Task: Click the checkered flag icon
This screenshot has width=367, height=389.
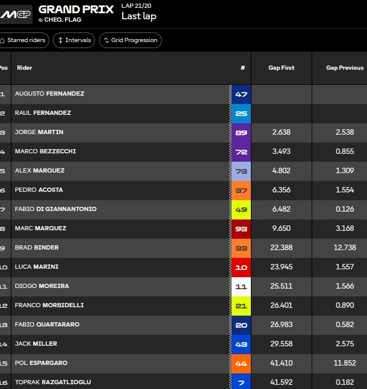Action: coord(40,20)
